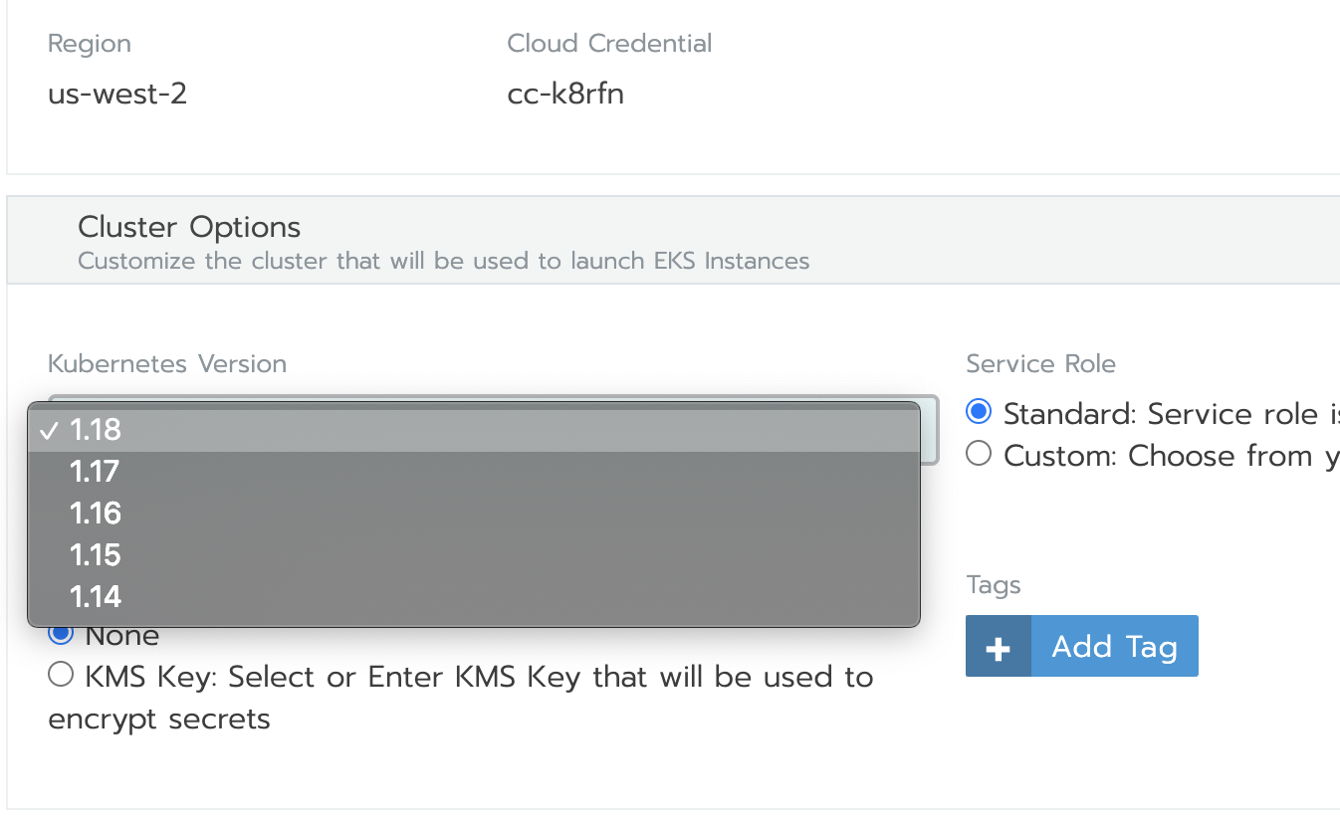
Task: Enable KMS Key secrets encryption
Action: pyautogui.click(x=60, y=674)
